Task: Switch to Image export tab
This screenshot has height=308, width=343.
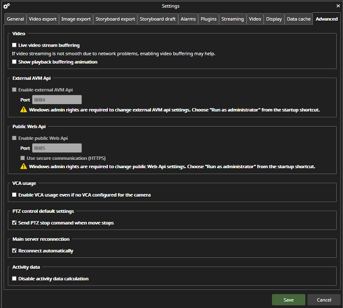Action: 76,19
